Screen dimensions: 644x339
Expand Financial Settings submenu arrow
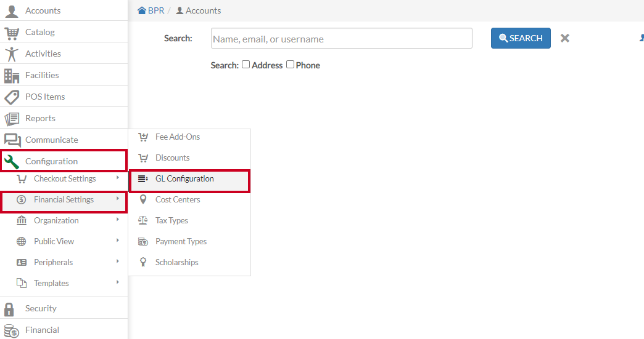[117, 199]
